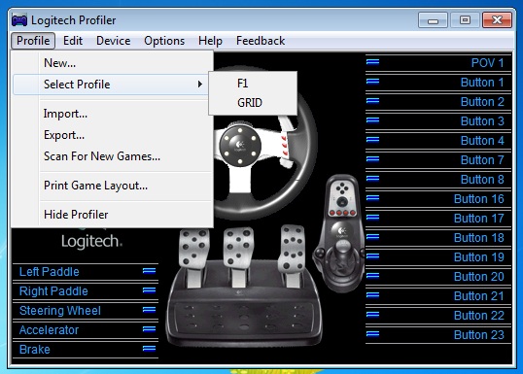The image size is (523, 374).
Task: Click the blue bars icon beside POV 1
Action: coord(372,61)
